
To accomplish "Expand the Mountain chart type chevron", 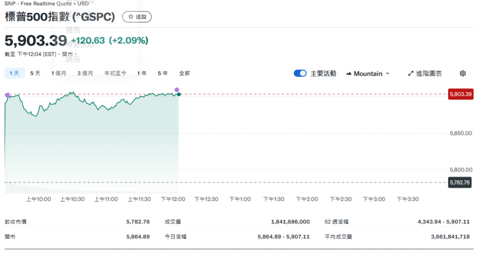I will (387, 73).
